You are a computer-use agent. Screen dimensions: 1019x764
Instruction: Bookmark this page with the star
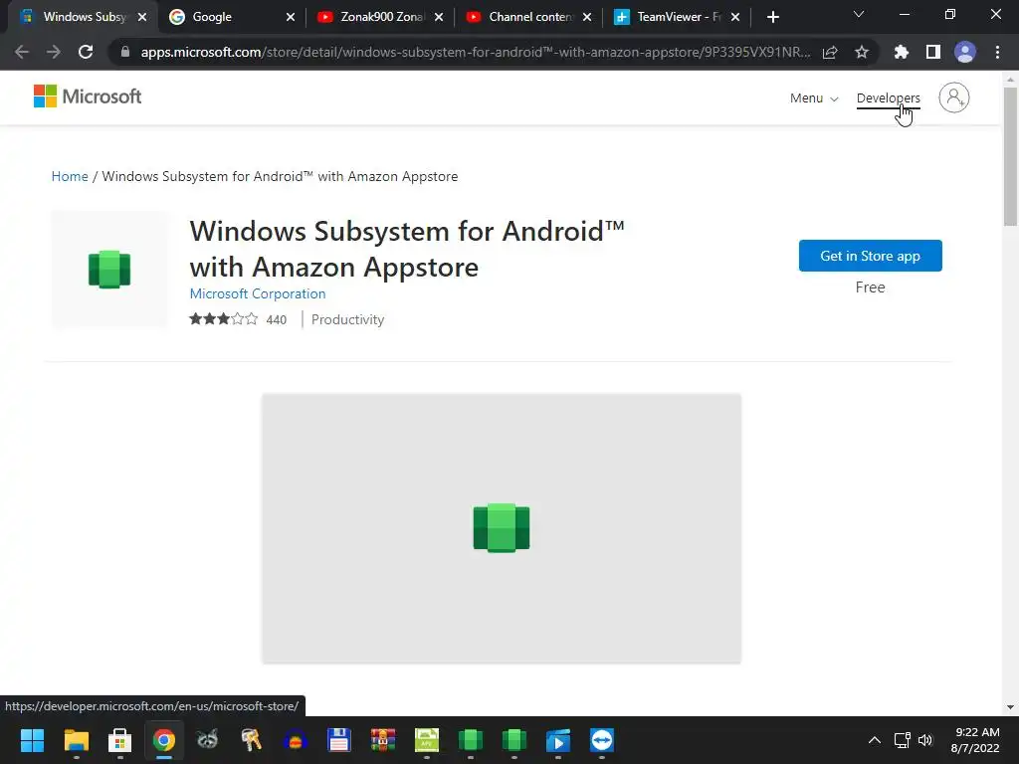click(x=862, y=52)
